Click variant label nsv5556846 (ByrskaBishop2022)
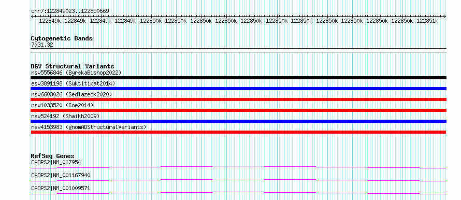The width and height of the screenshot is (461, 200). pos(76,73)
